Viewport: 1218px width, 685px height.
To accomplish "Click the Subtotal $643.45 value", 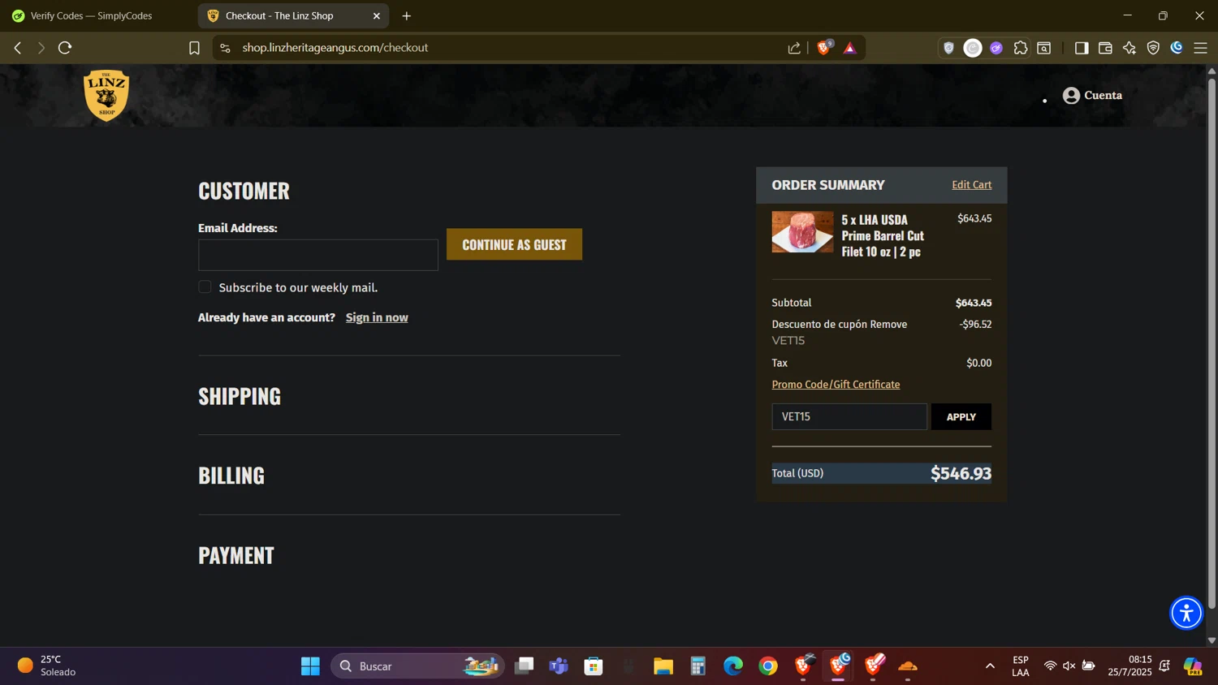I will (974, 303).
